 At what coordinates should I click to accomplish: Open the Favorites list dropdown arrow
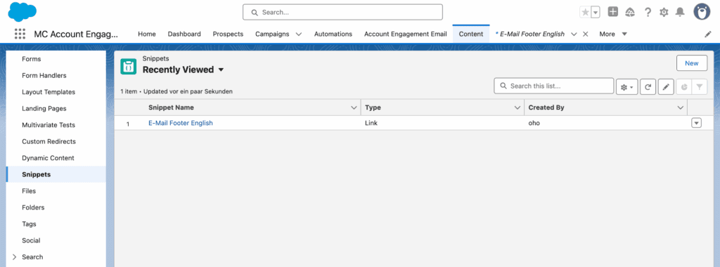tap(596, 13)
